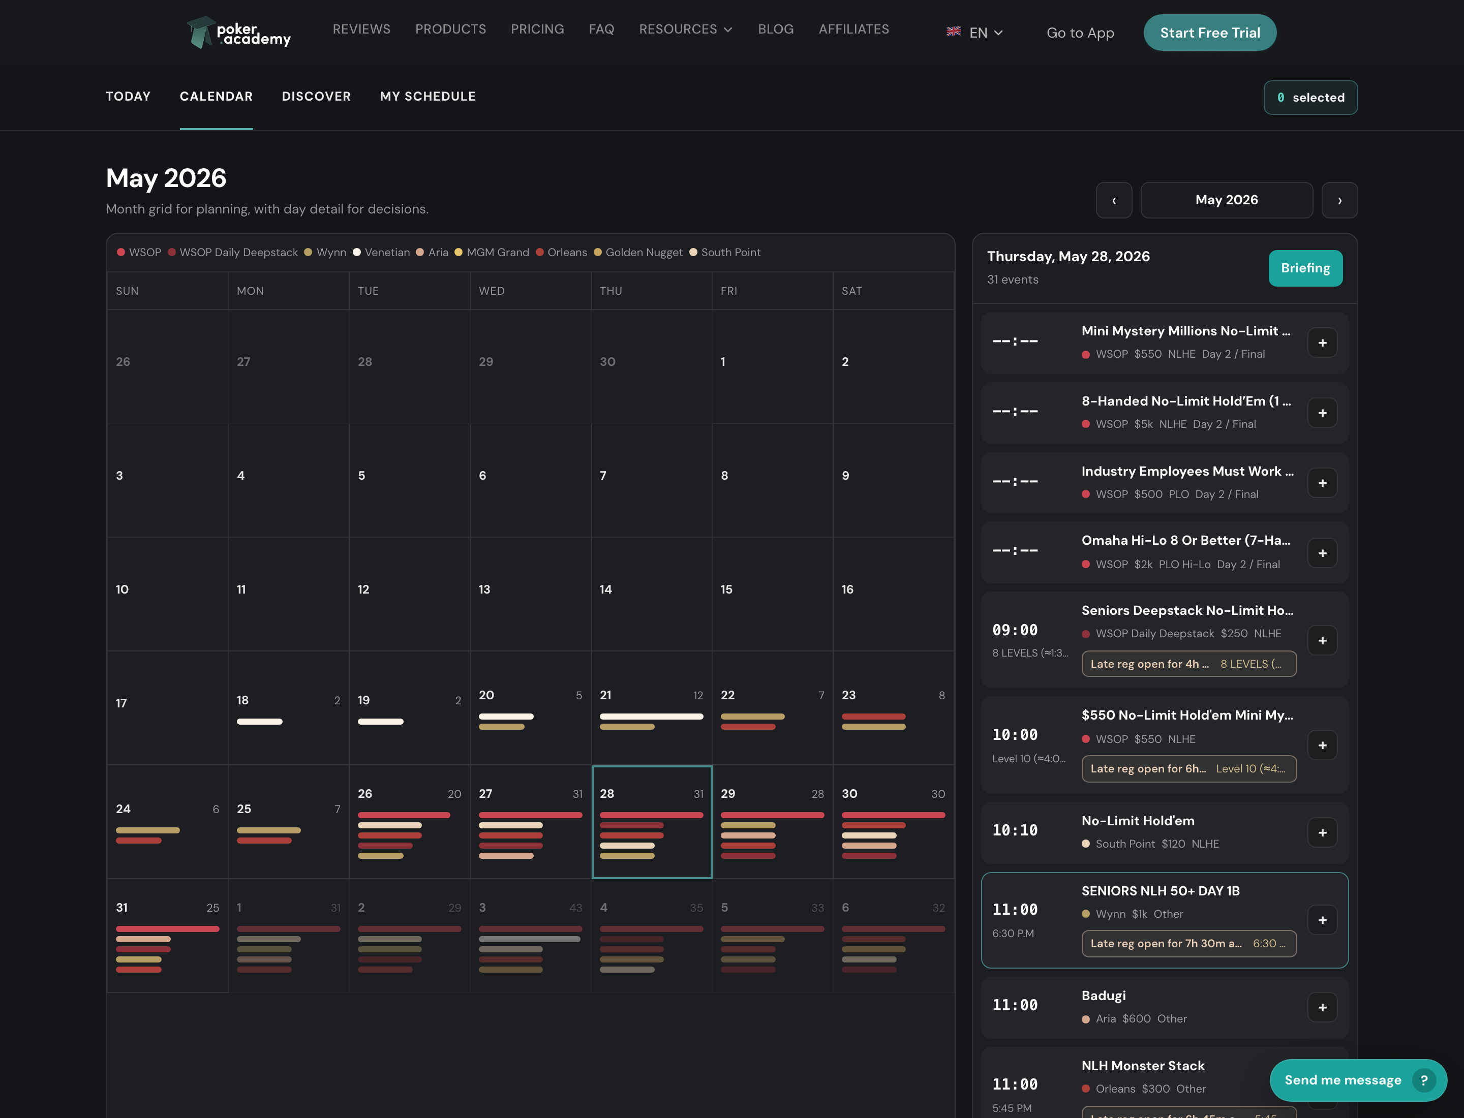Open the Blog nav item
This screenshot has height=1118, width=1464.
(x=776, y=29)
